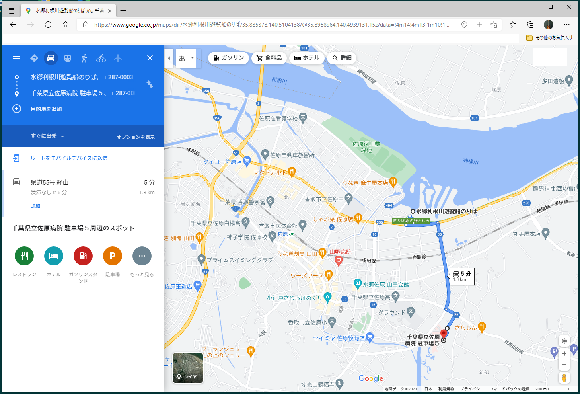Close the directions panel
This screenshot has width=580, height=394.
point(150,58)
